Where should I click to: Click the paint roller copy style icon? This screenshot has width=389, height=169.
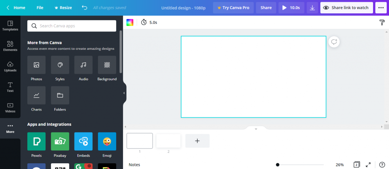[382, 22]
